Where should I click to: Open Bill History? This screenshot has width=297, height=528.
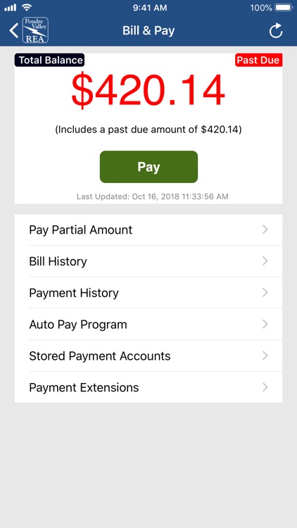(148, 261)
